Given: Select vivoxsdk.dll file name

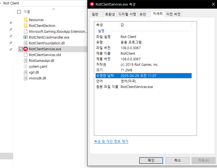Looking at the screenshot, I should [38, 78].
